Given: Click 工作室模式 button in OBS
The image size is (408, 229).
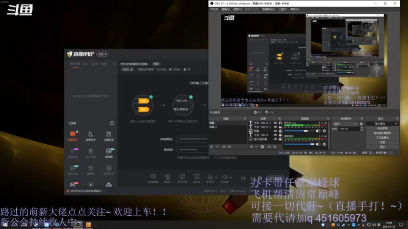Looking at the screenshot, I should pos(382,137).
